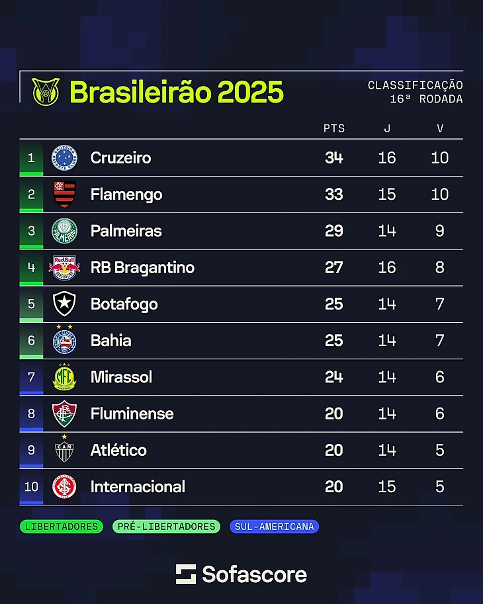Click the Brasileirão 2025 title
Viewport: 483px width, 604px height.
176,93
